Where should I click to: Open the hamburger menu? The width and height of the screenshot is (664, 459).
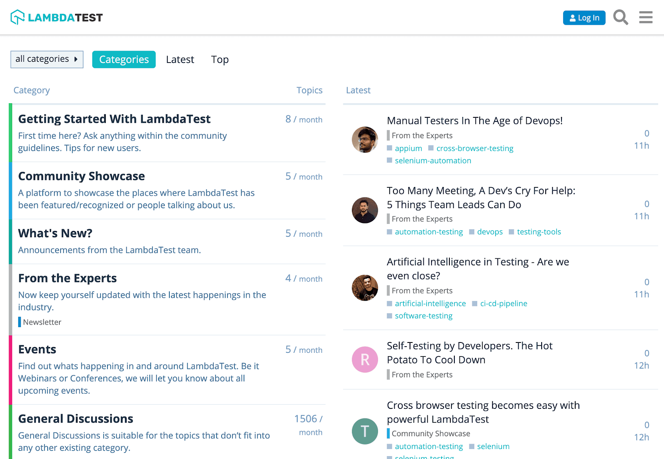tap(646, 17)
